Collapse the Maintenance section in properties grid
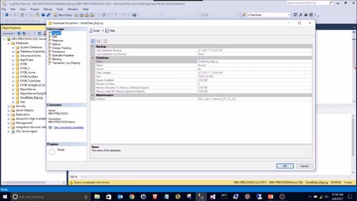The height and width of the screenshot is (201, 357). tap(93, 95)
